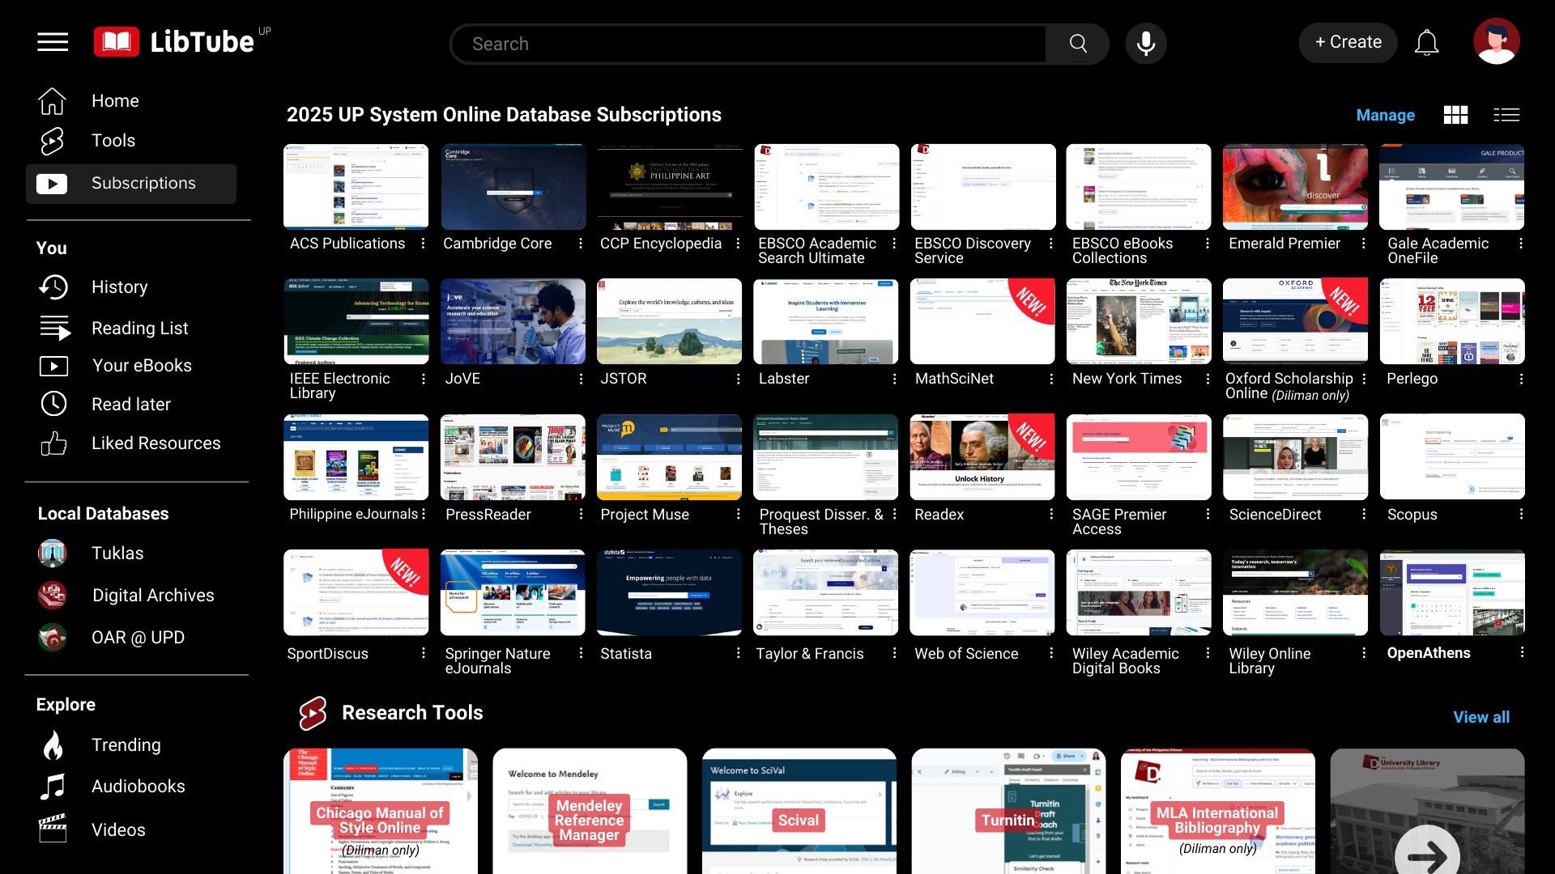
Task: Switch to list view icon
Action: pos(1506,115)
